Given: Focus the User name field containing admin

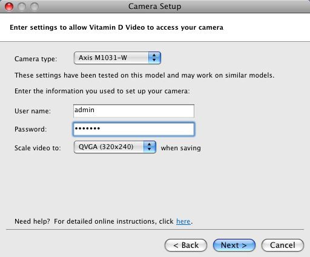Looking at the screenshot, I should pyautogui.click(x=134, y=111).
